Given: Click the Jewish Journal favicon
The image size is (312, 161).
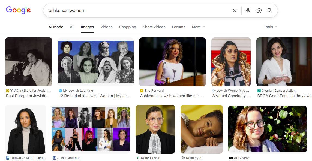Looking at the screenshot, I should [54, 158].
